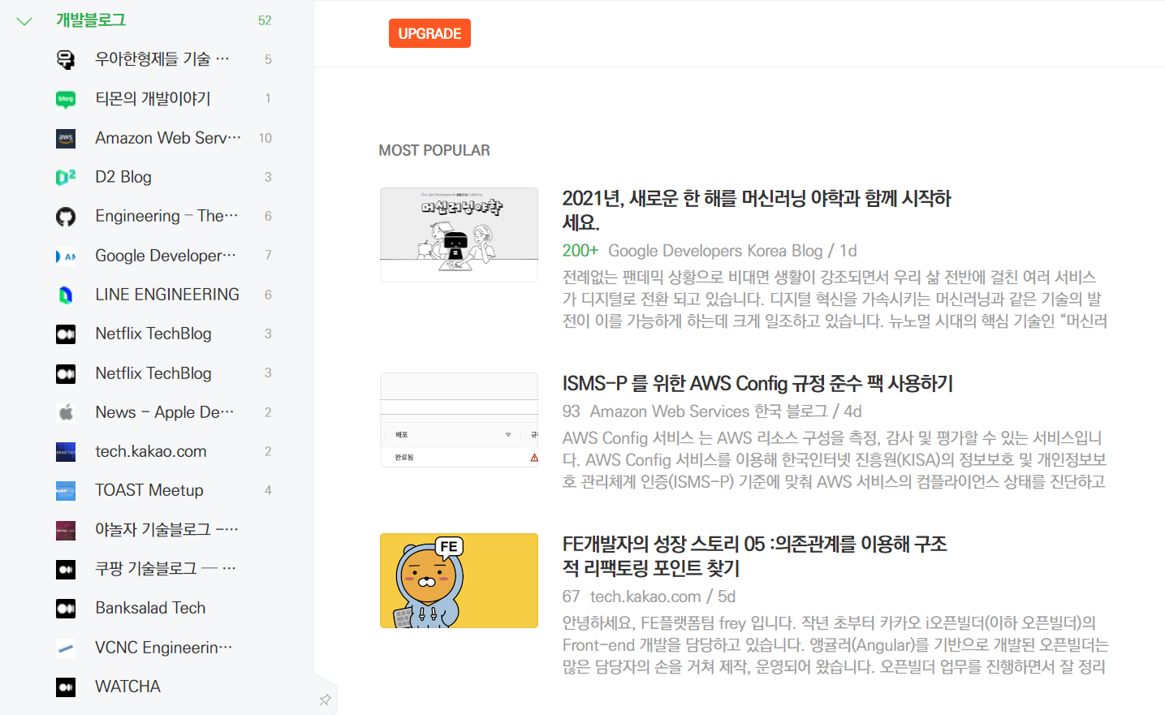Select the WATCHA feed label

click(x=127, y=687)
